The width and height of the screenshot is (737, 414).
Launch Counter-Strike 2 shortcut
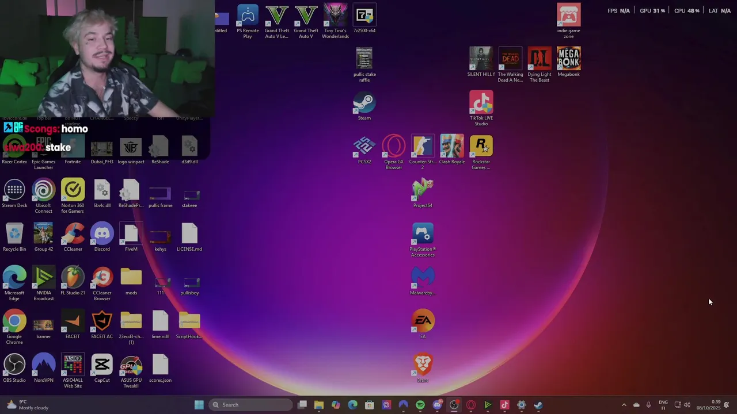[423, 152]
